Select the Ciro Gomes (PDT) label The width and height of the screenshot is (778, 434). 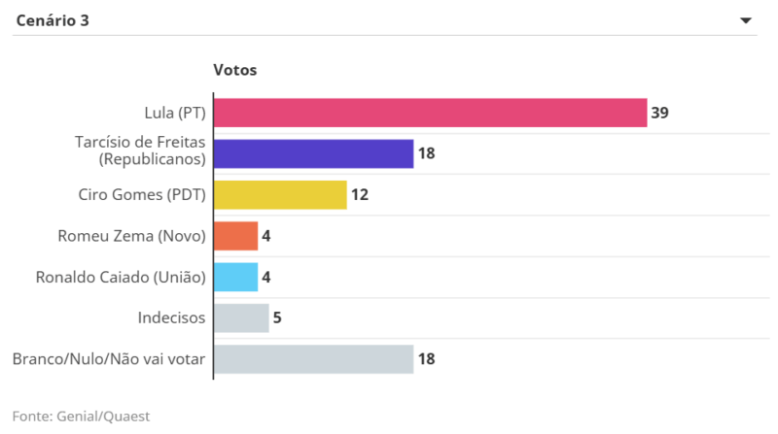(x=142, y=195)
